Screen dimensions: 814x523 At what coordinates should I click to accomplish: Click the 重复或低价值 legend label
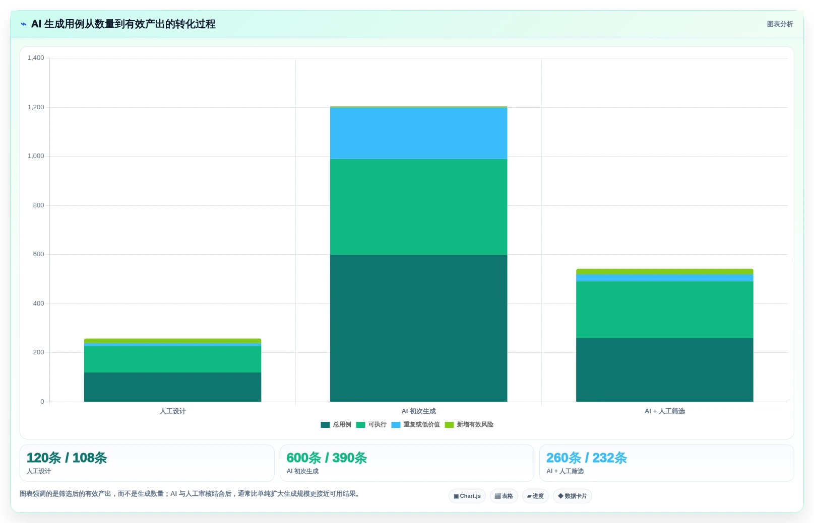coord(421,425)
